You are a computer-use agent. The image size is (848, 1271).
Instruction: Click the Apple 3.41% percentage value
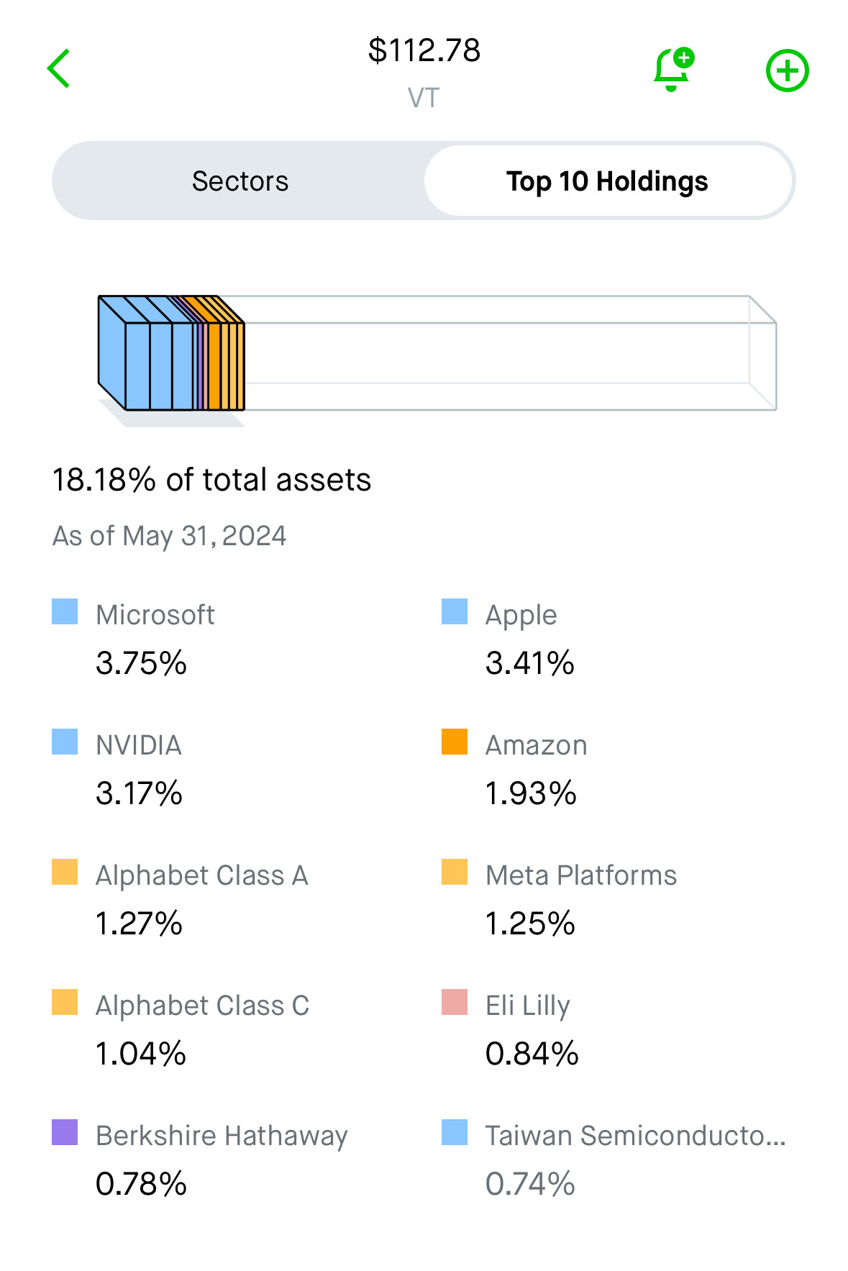tap(530, 663)
